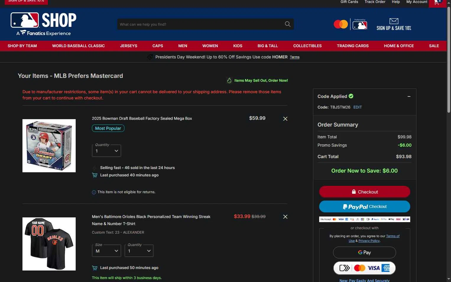Click the flame Items May Sell Out icon
The height and width of the screenshot is (282, 451).
[x=229, y=81]
